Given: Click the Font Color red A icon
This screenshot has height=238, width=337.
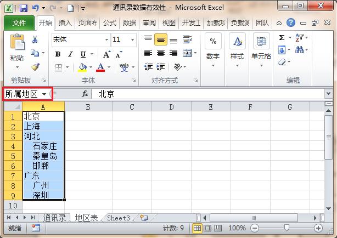Looking at the screenshot, I should [x=100, y=67].
